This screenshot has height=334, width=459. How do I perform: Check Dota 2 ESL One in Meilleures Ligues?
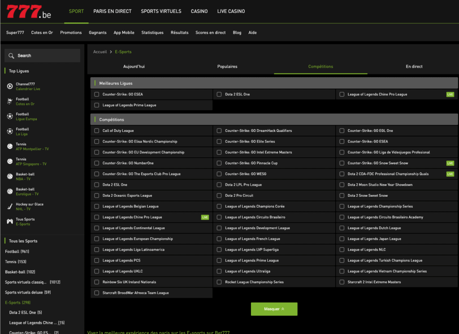(x=219, y=94)
